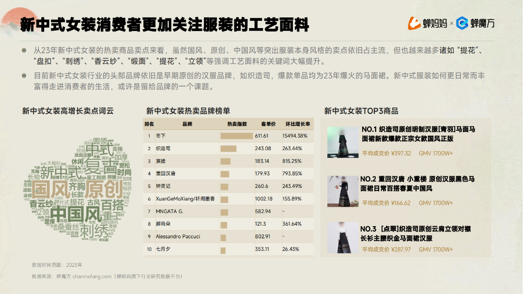Open the NO.3 点翠 product thumbnail
Image resolution: width=523 pixels, height=294 pixels.
pyautogui.click(x=342, y=238)
